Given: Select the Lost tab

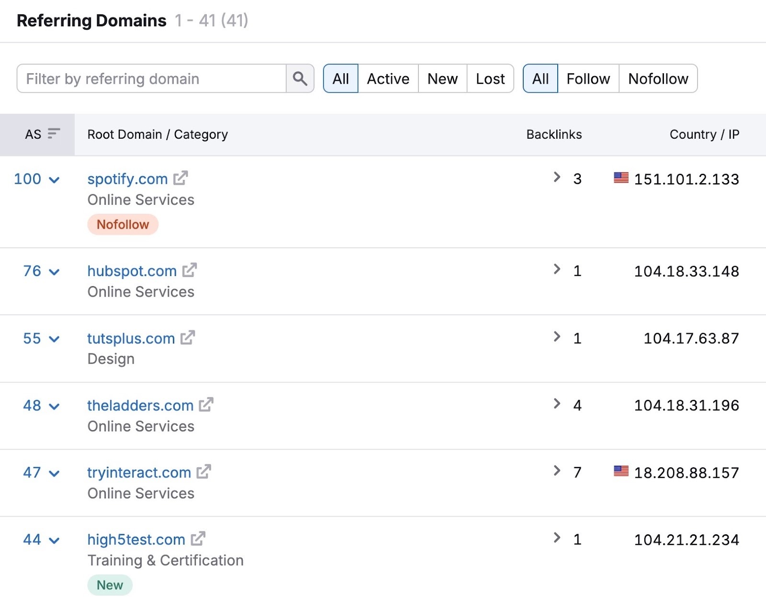Looking at the screenshot, I should pyautogui.click(x=490, y=78).
